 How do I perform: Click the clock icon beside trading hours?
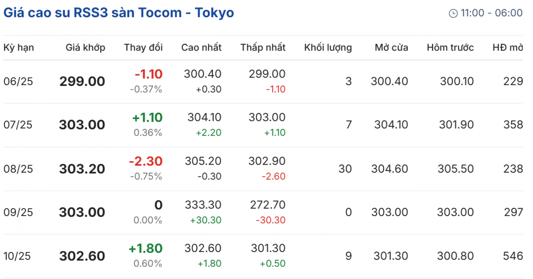tap(453, 13)
